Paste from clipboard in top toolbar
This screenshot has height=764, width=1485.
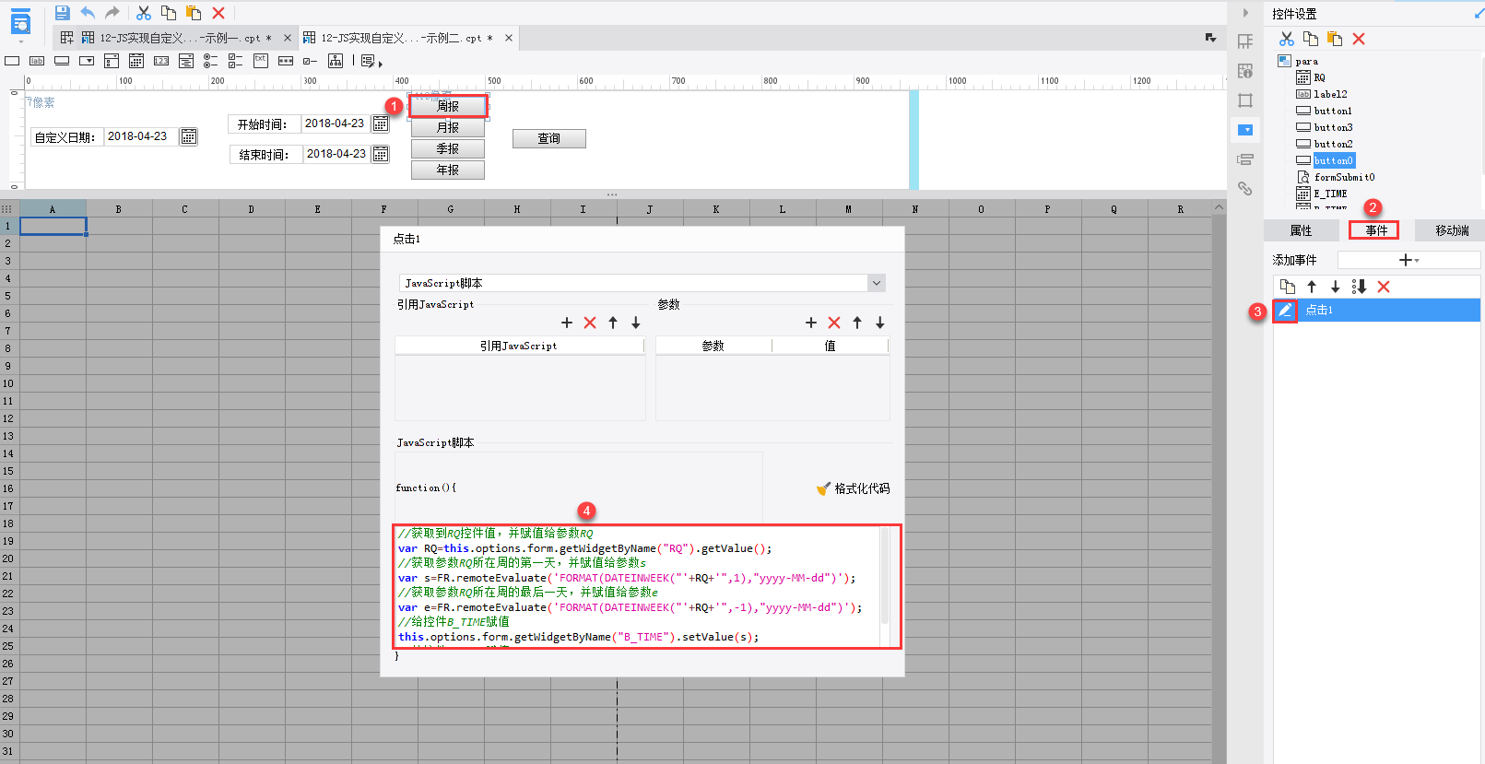click(x=194, y=13)
